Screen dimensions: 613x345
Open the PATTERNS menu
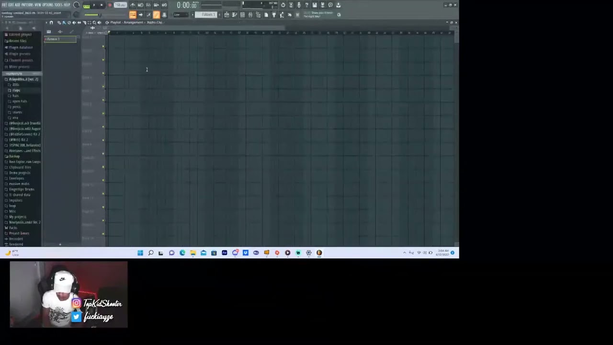pos(27,5)
